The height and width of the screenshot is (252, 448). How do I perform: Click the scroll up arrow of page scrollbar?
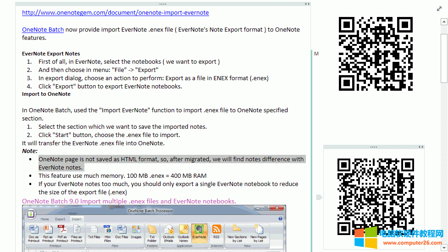(444, 22)
